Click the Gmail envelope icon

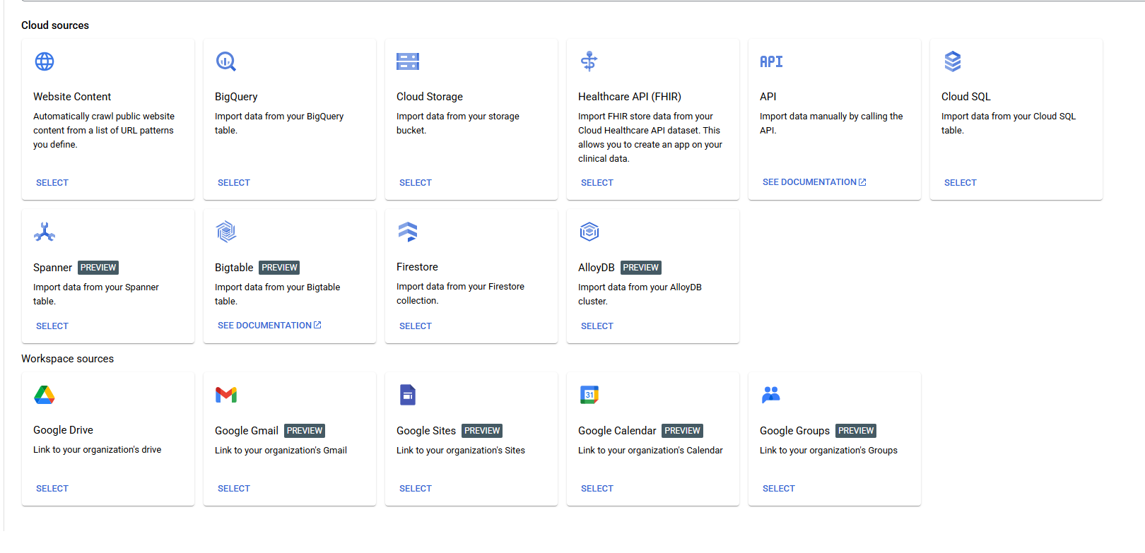pos(226,395)
